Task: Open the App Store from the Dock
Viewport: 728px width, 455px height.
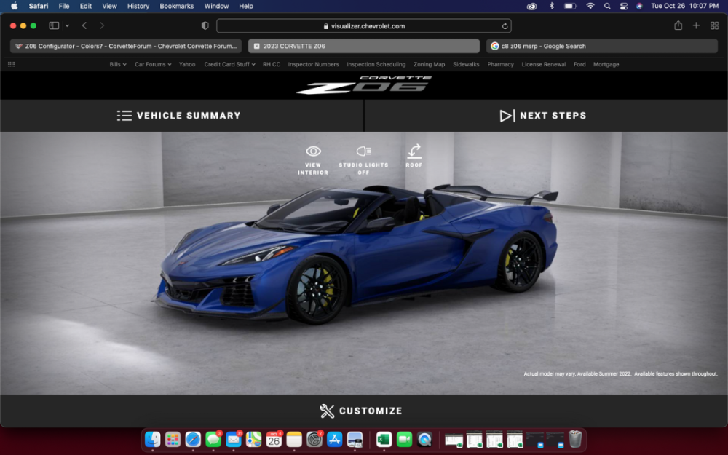Action: pyautogui.click(x=334, y=439)
